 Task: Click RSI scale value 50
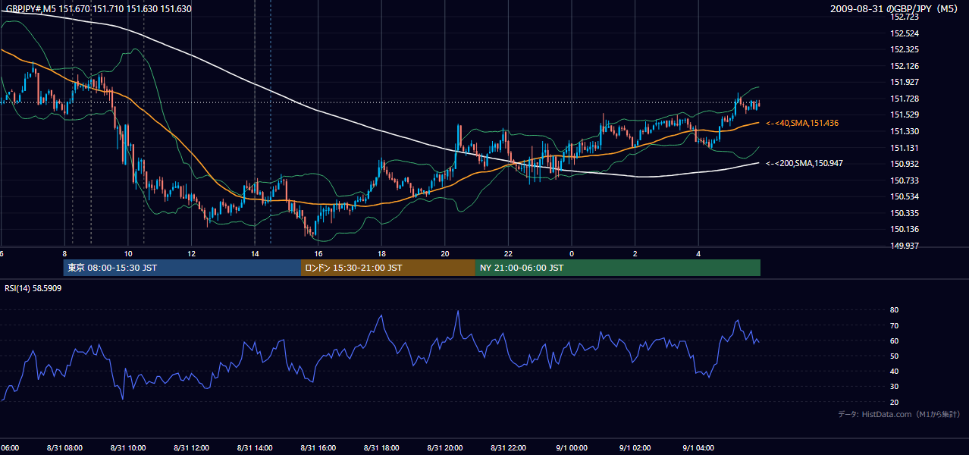click(895, 356)
